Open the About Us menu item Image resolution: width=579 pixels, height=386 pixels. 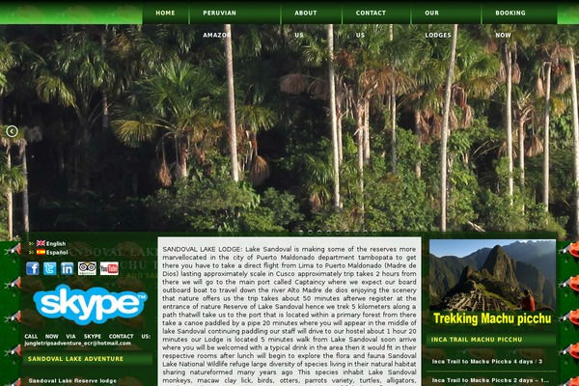(312, 13)
